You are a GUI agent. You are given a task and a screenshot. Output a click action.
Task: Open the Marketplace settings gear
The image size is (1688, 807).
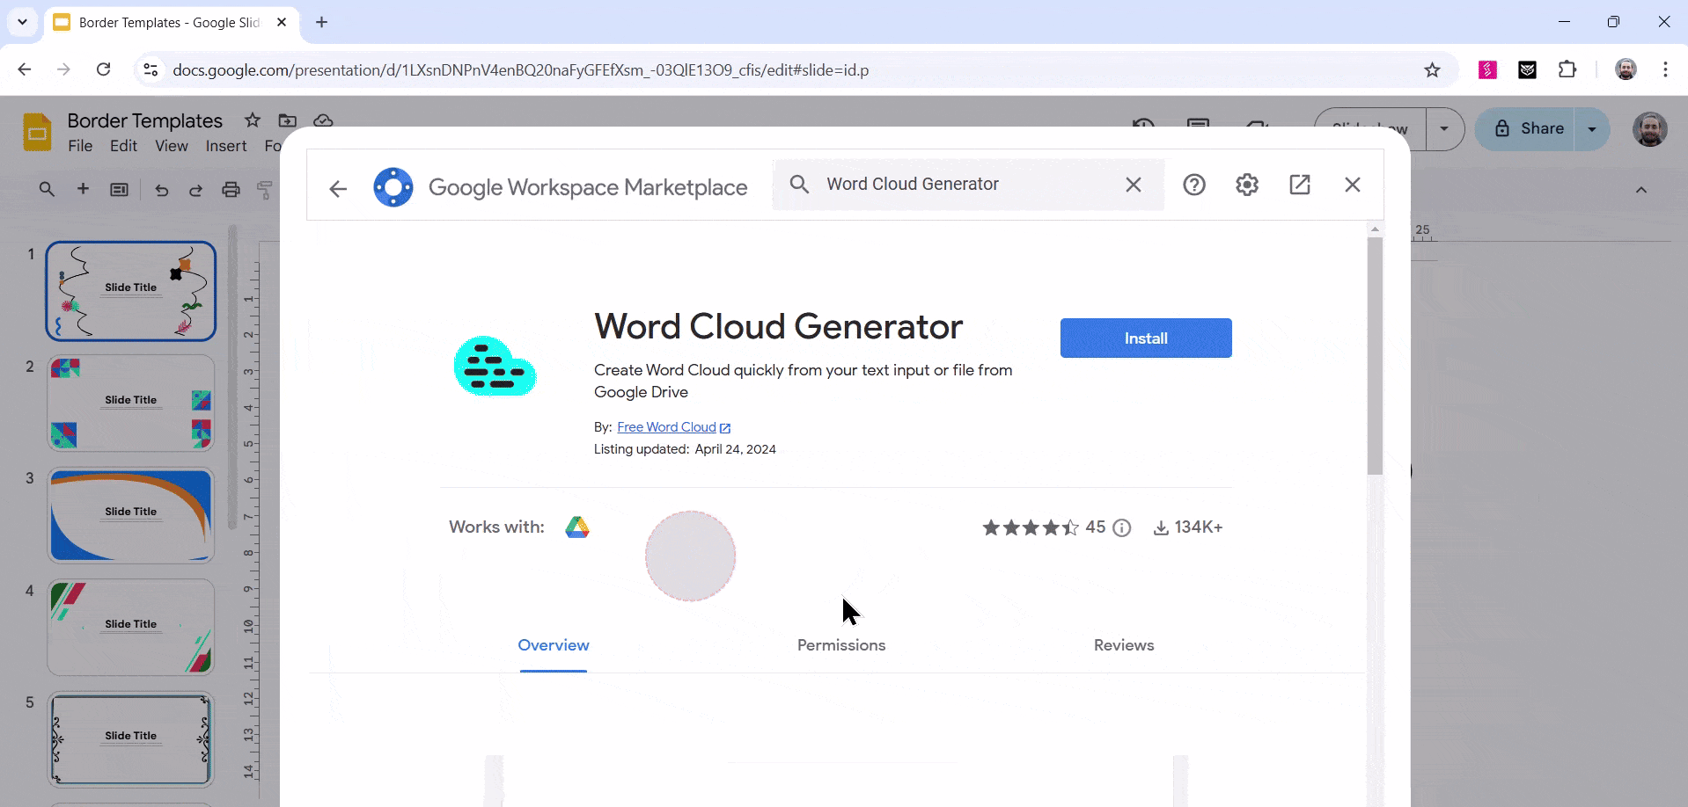pos(1247,184)
